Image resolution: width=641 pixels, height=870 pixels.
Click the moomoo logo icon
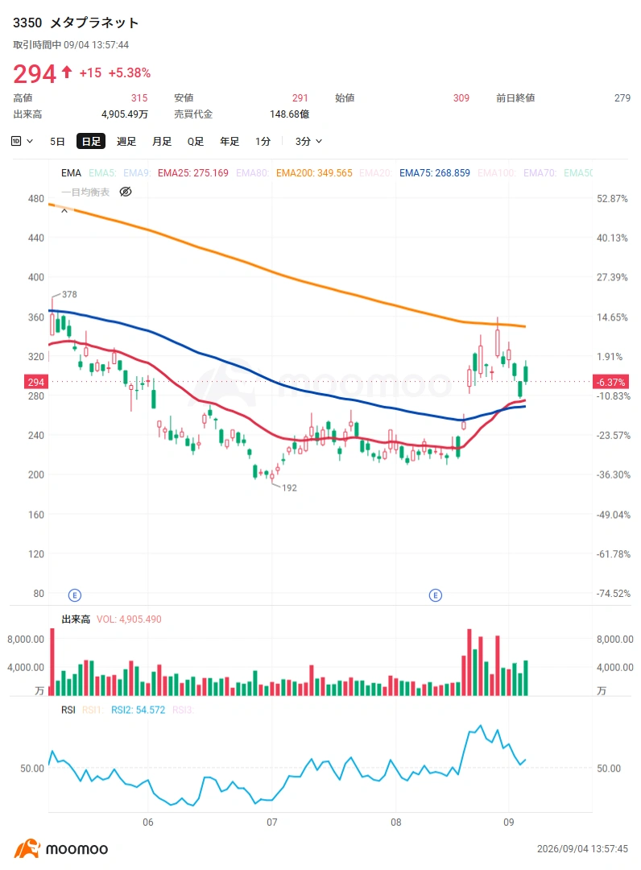(x=27, y=848)
